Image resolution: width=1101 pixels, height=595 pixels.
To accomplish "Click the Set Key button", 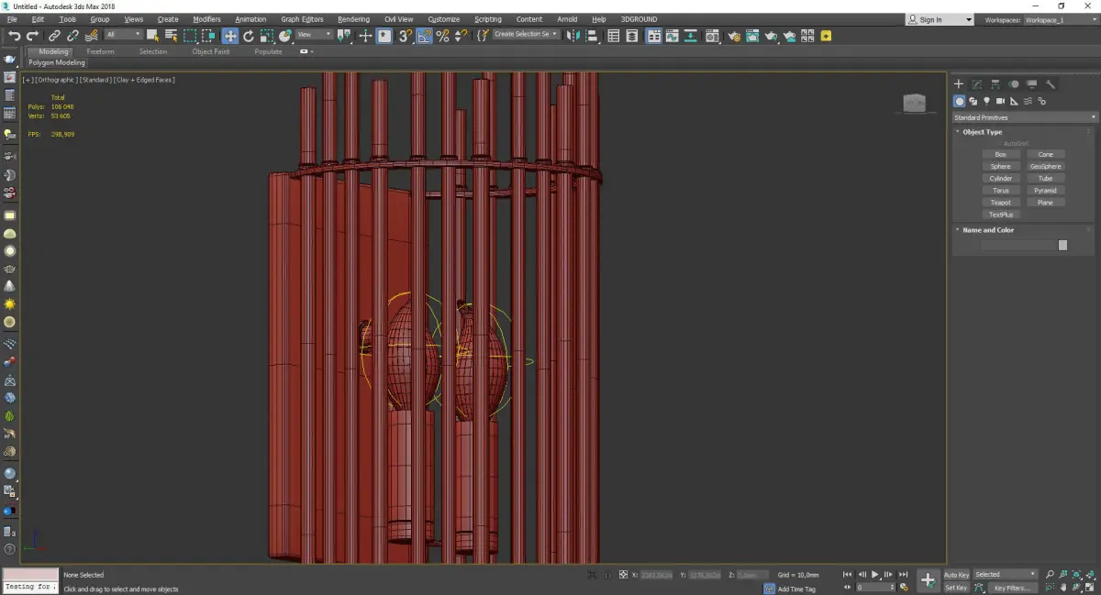I will (x=956, y=588).
